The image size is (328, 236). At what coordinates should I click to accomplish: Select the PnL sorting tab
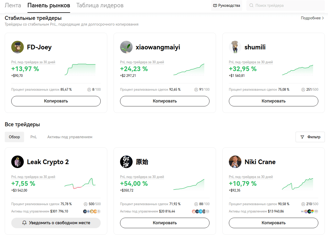(33, 137)
